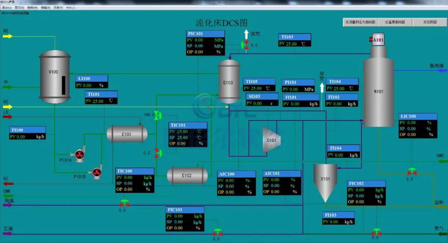
Task: Click the ethylene feed line valve
Action: (x=217, y=233)
